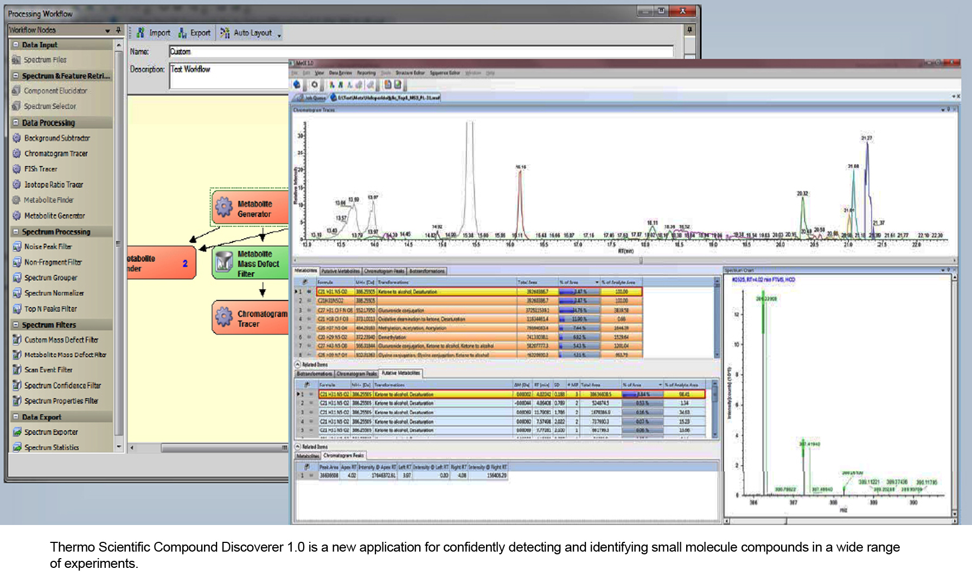Select the Spectrum Normalizer node icon

(x=16, y=293)
